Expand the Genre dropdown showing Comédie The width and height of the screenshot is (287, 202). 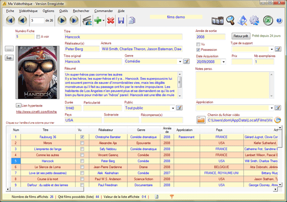180,61
